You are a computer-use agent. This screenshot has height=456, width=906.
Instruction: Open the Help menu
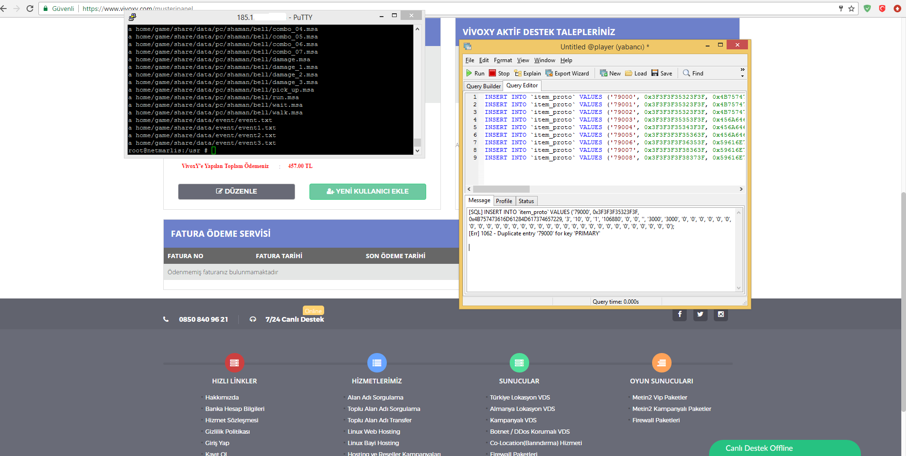pyautogui.click(x=566, y=60)
